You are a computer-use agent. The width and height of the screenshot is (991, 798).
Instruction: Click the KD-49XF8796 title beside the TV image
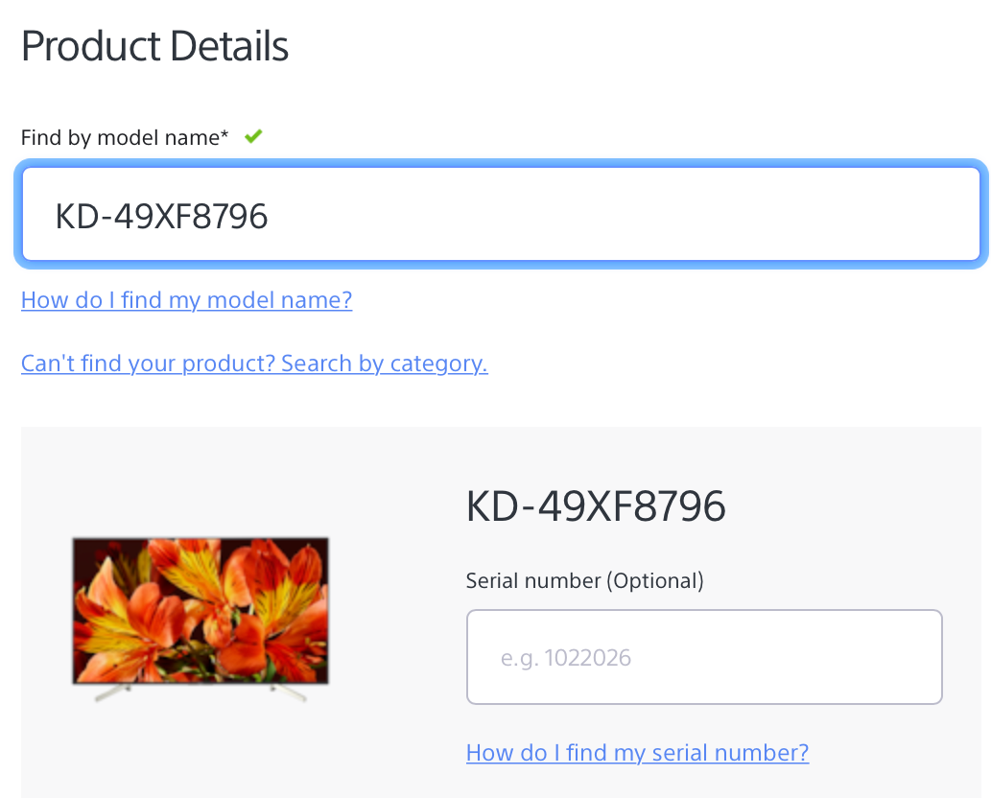pos(595,506)
